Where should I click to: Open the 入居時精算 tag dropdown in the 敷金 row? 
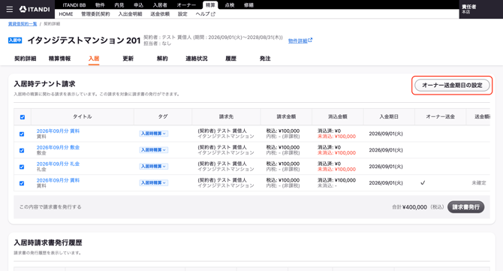click(154, 150)
